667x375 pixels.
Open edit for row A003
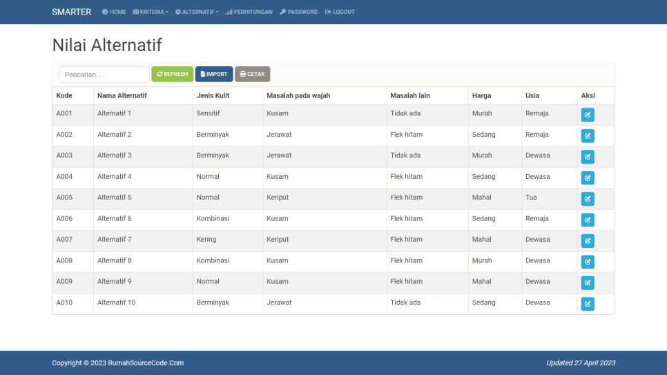588,157
